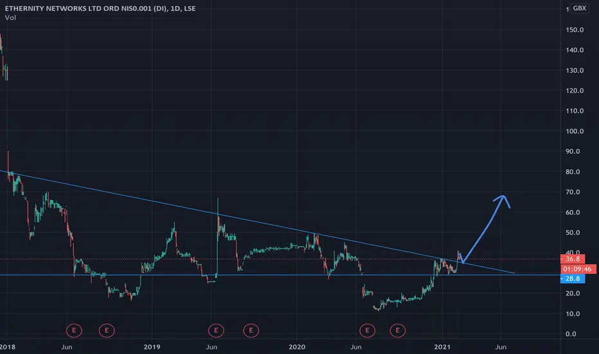Click the Vol indicator label
Image resolution: width=599 pixels, height=354 pixels.
coord(10,17)
